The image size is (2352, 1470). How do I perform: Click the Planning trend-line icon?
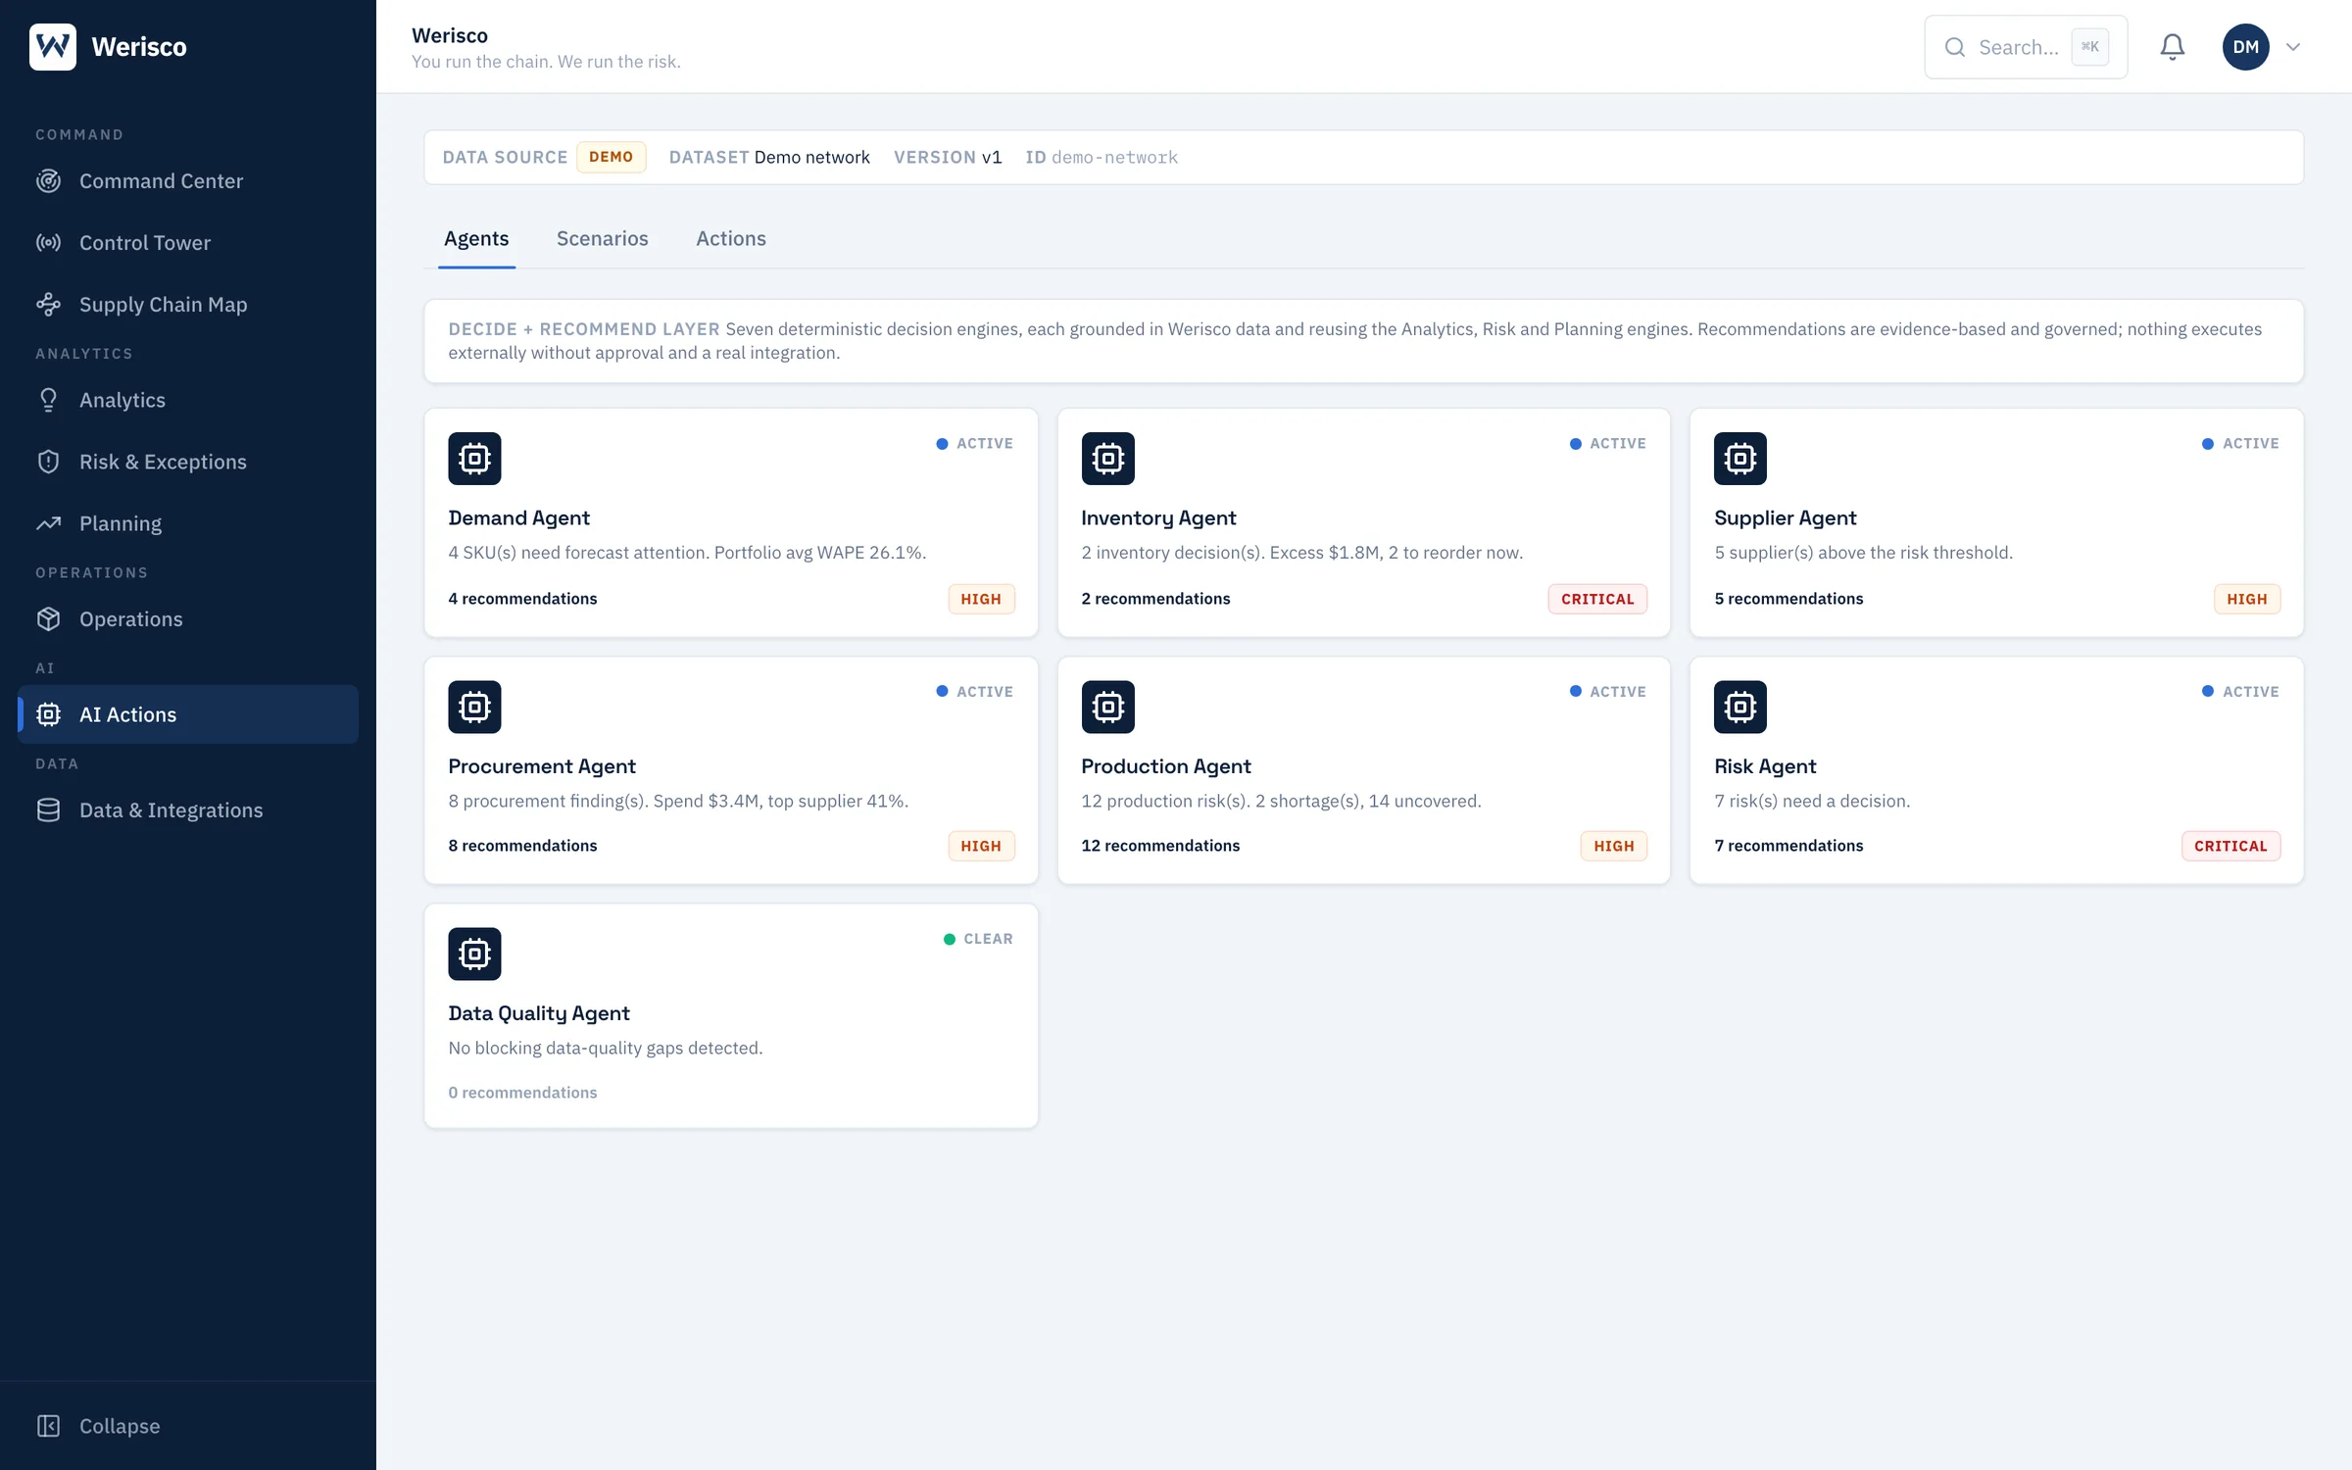pos(48,523)
